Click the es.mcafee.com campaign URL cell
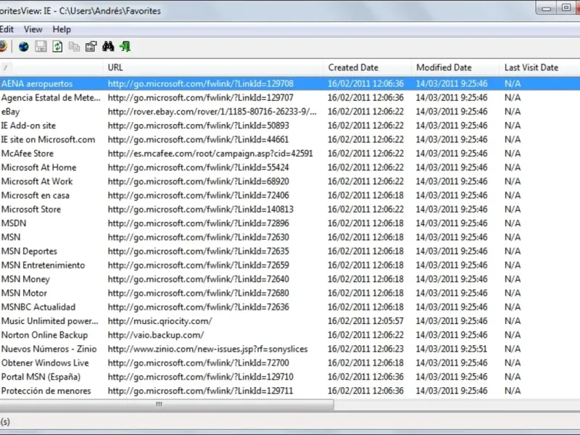 (210, 154)
